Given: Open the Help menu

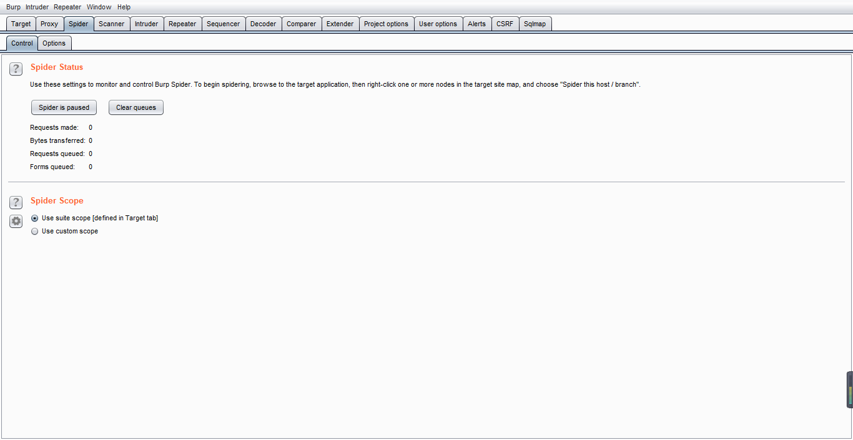Looking at the screenshot, I should click(124, 7).
